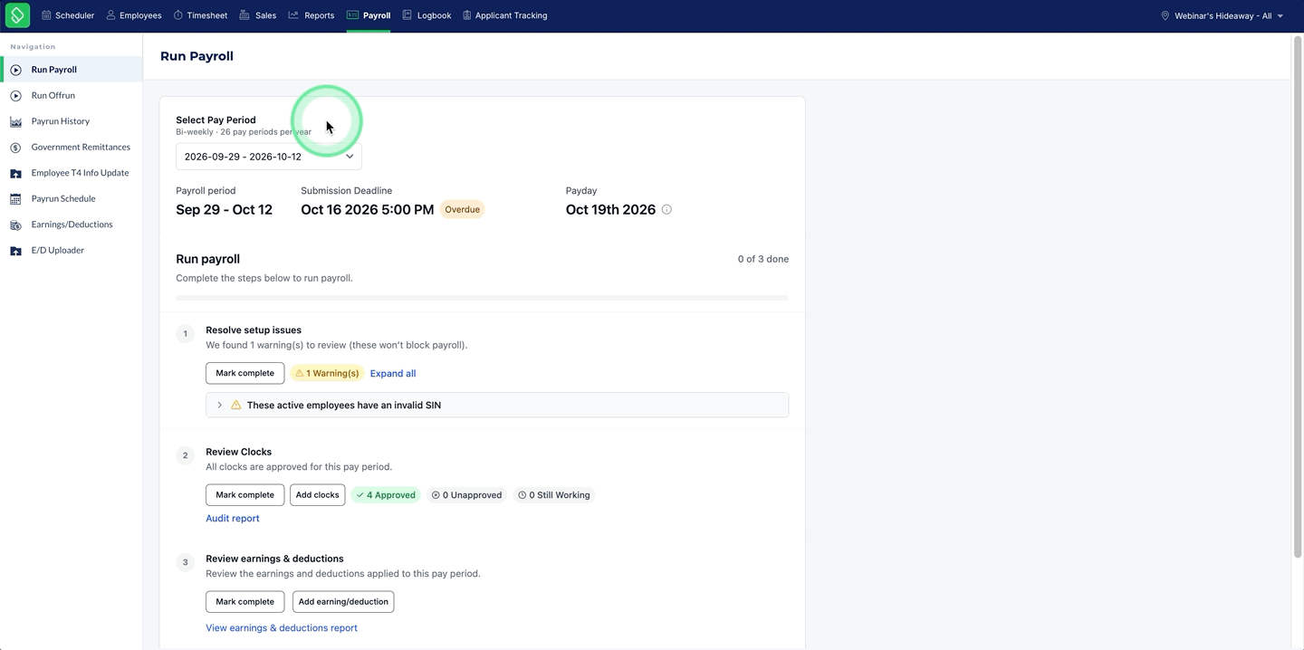Screen dimensions: 1304x650
Task: Open the Select Pay Period dropdown
Action: [269, 157]
